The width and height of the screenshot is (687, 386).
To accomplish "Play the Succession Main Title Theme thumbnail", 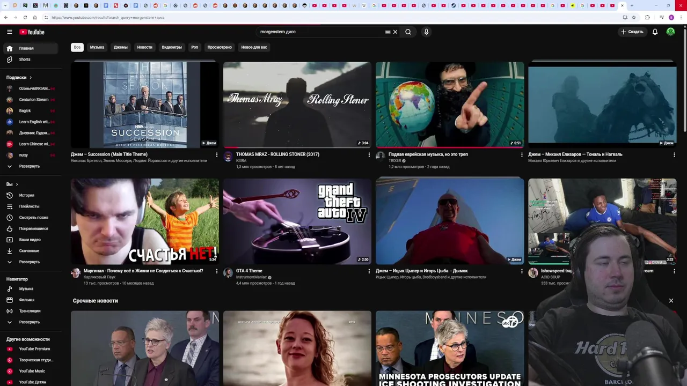I will click(145, 105).
